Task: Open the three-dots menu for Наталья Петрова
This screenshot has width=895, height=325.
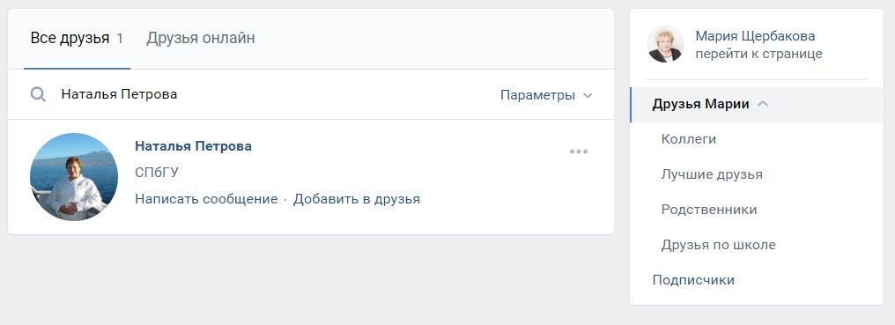Action: 578,151
